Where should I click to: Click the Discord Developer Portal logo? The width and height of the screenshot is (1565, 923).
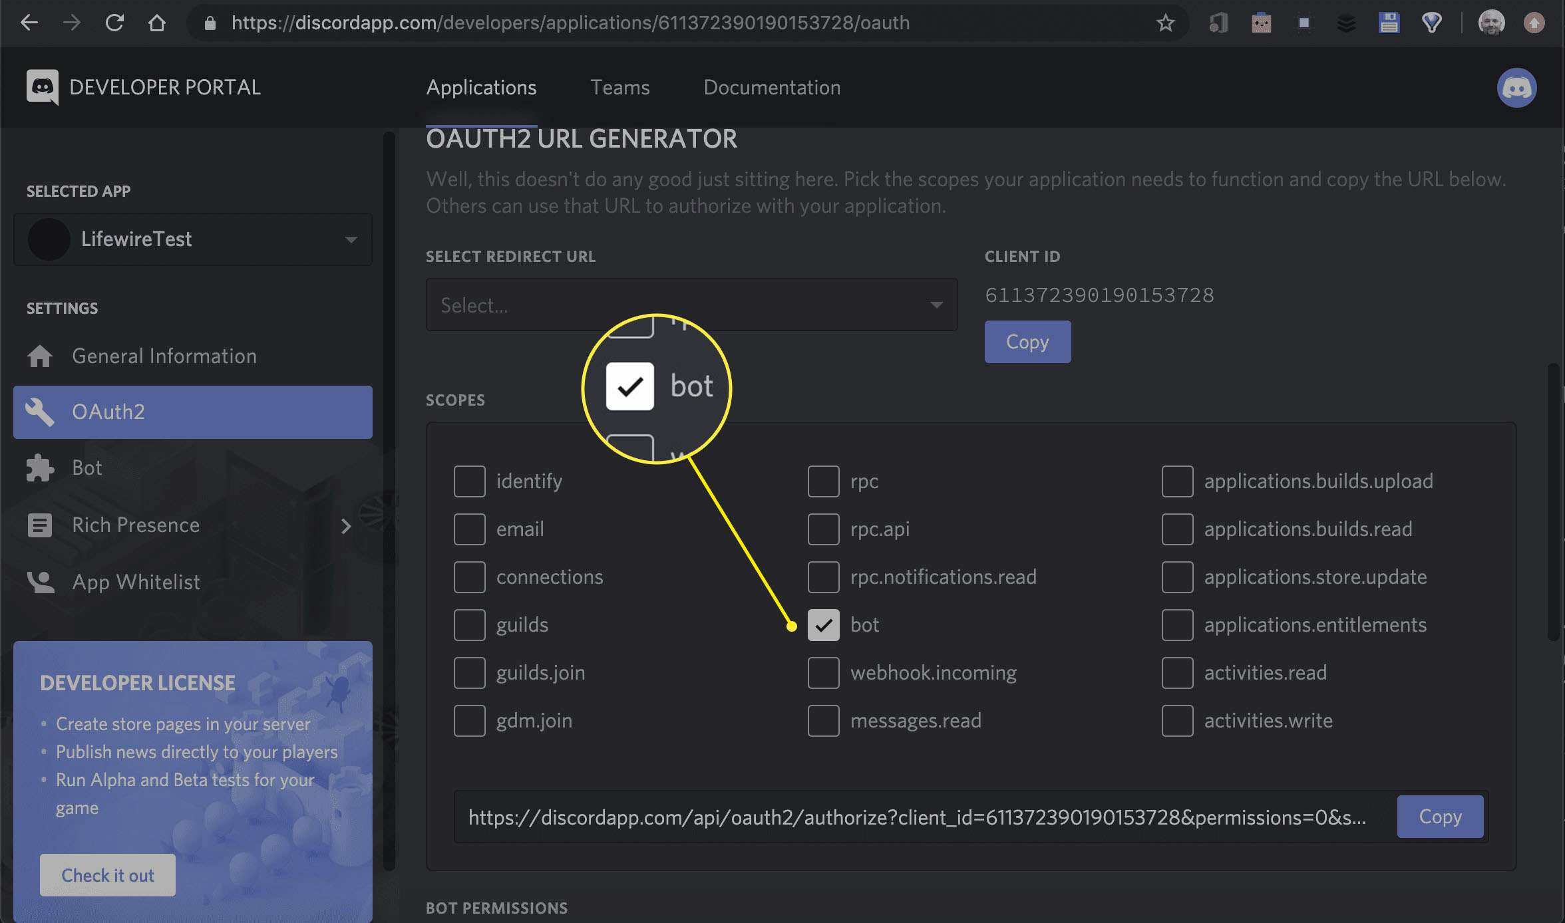pyautogui.click(x=43, y=87)
